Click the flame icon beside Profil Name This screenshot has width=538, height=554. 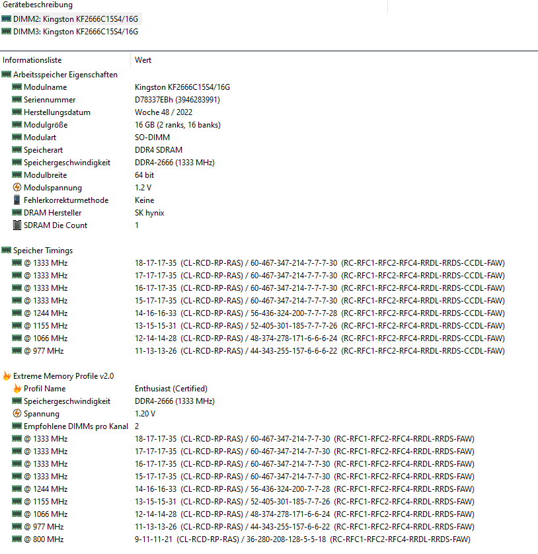17,388
